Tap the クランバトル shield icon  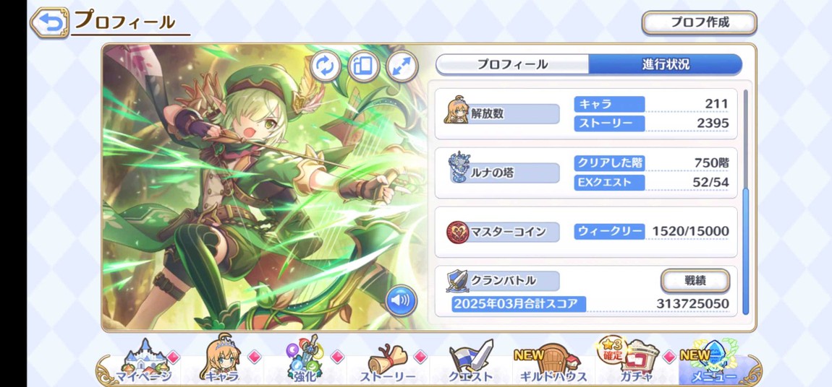[x=457, y=281]
